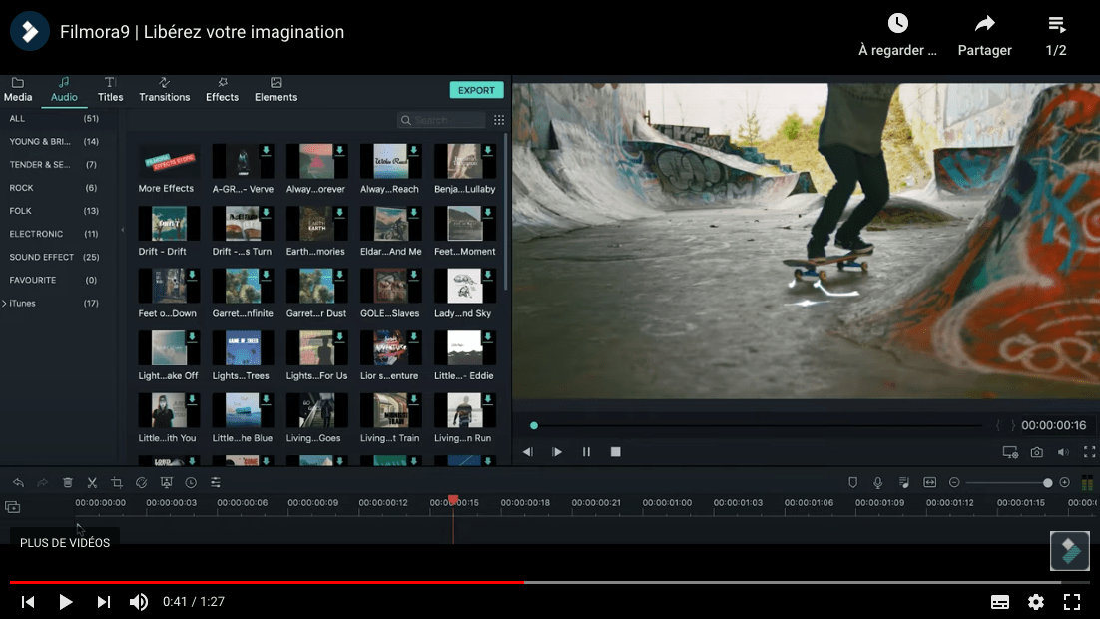Stop the Filmora preview playback
Screen dimensions: 1100x619
tap(615, 452)
